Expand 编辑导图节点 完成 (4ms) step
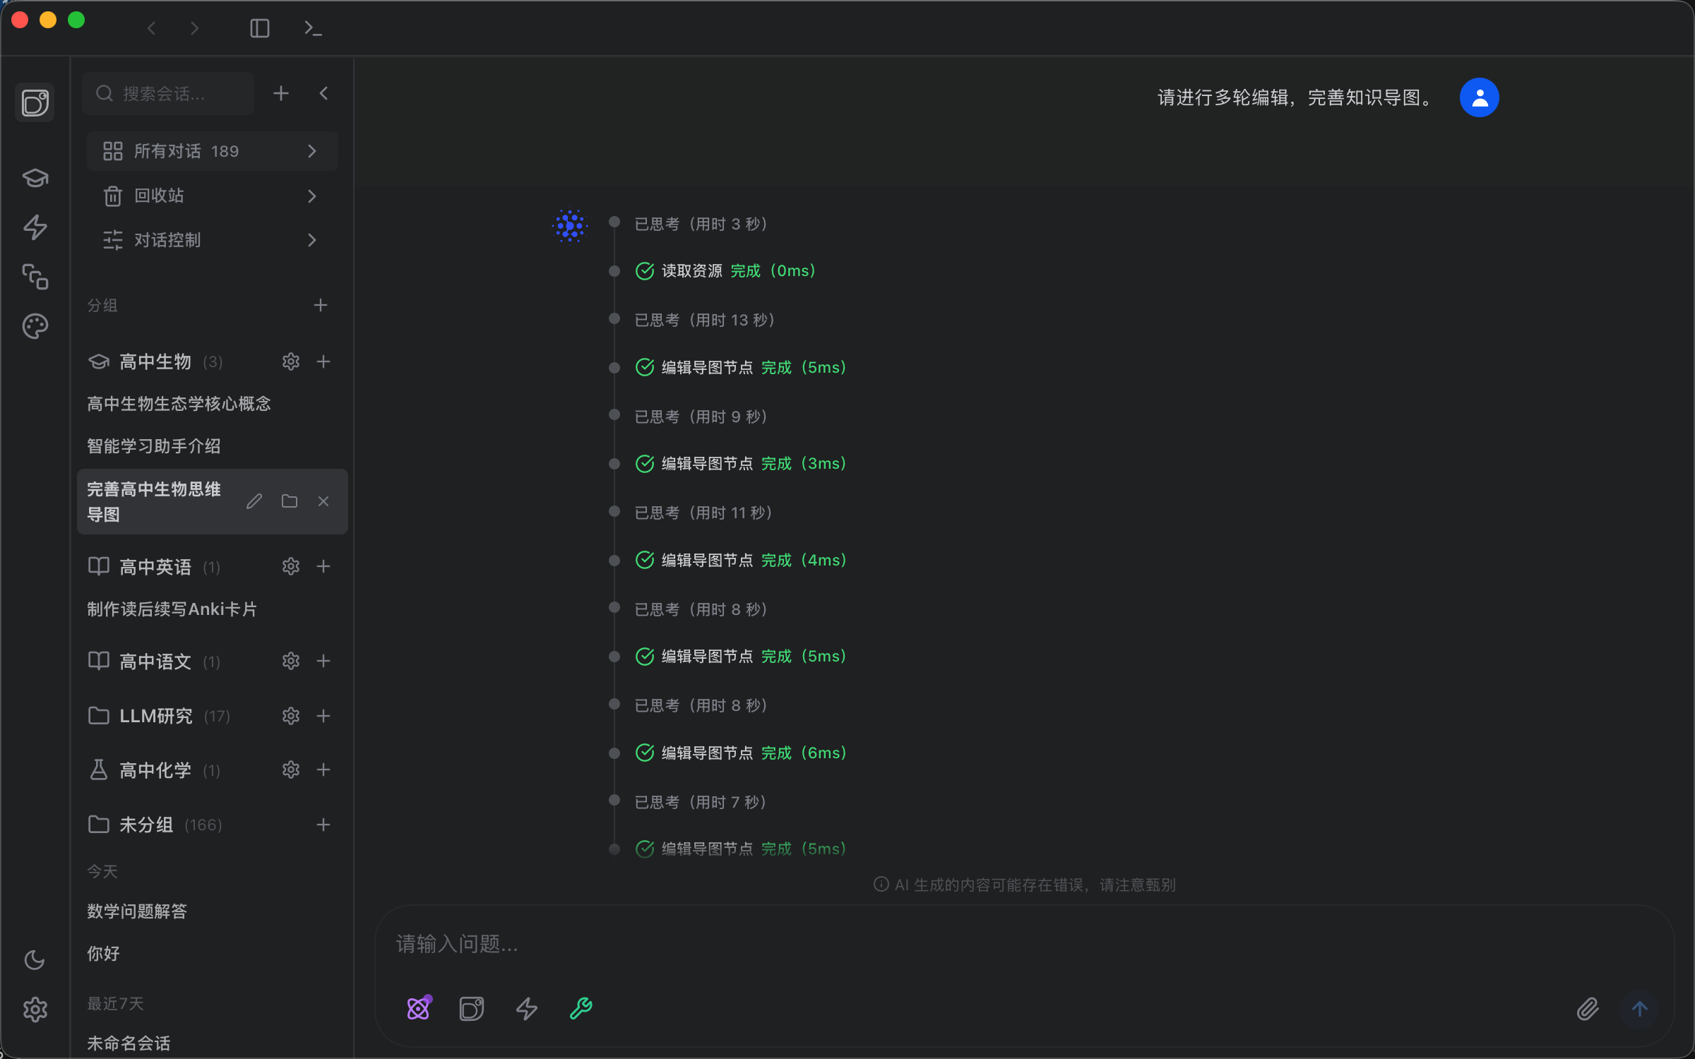This screenshot has height=1059, width=1695. [x=741, y=561]
